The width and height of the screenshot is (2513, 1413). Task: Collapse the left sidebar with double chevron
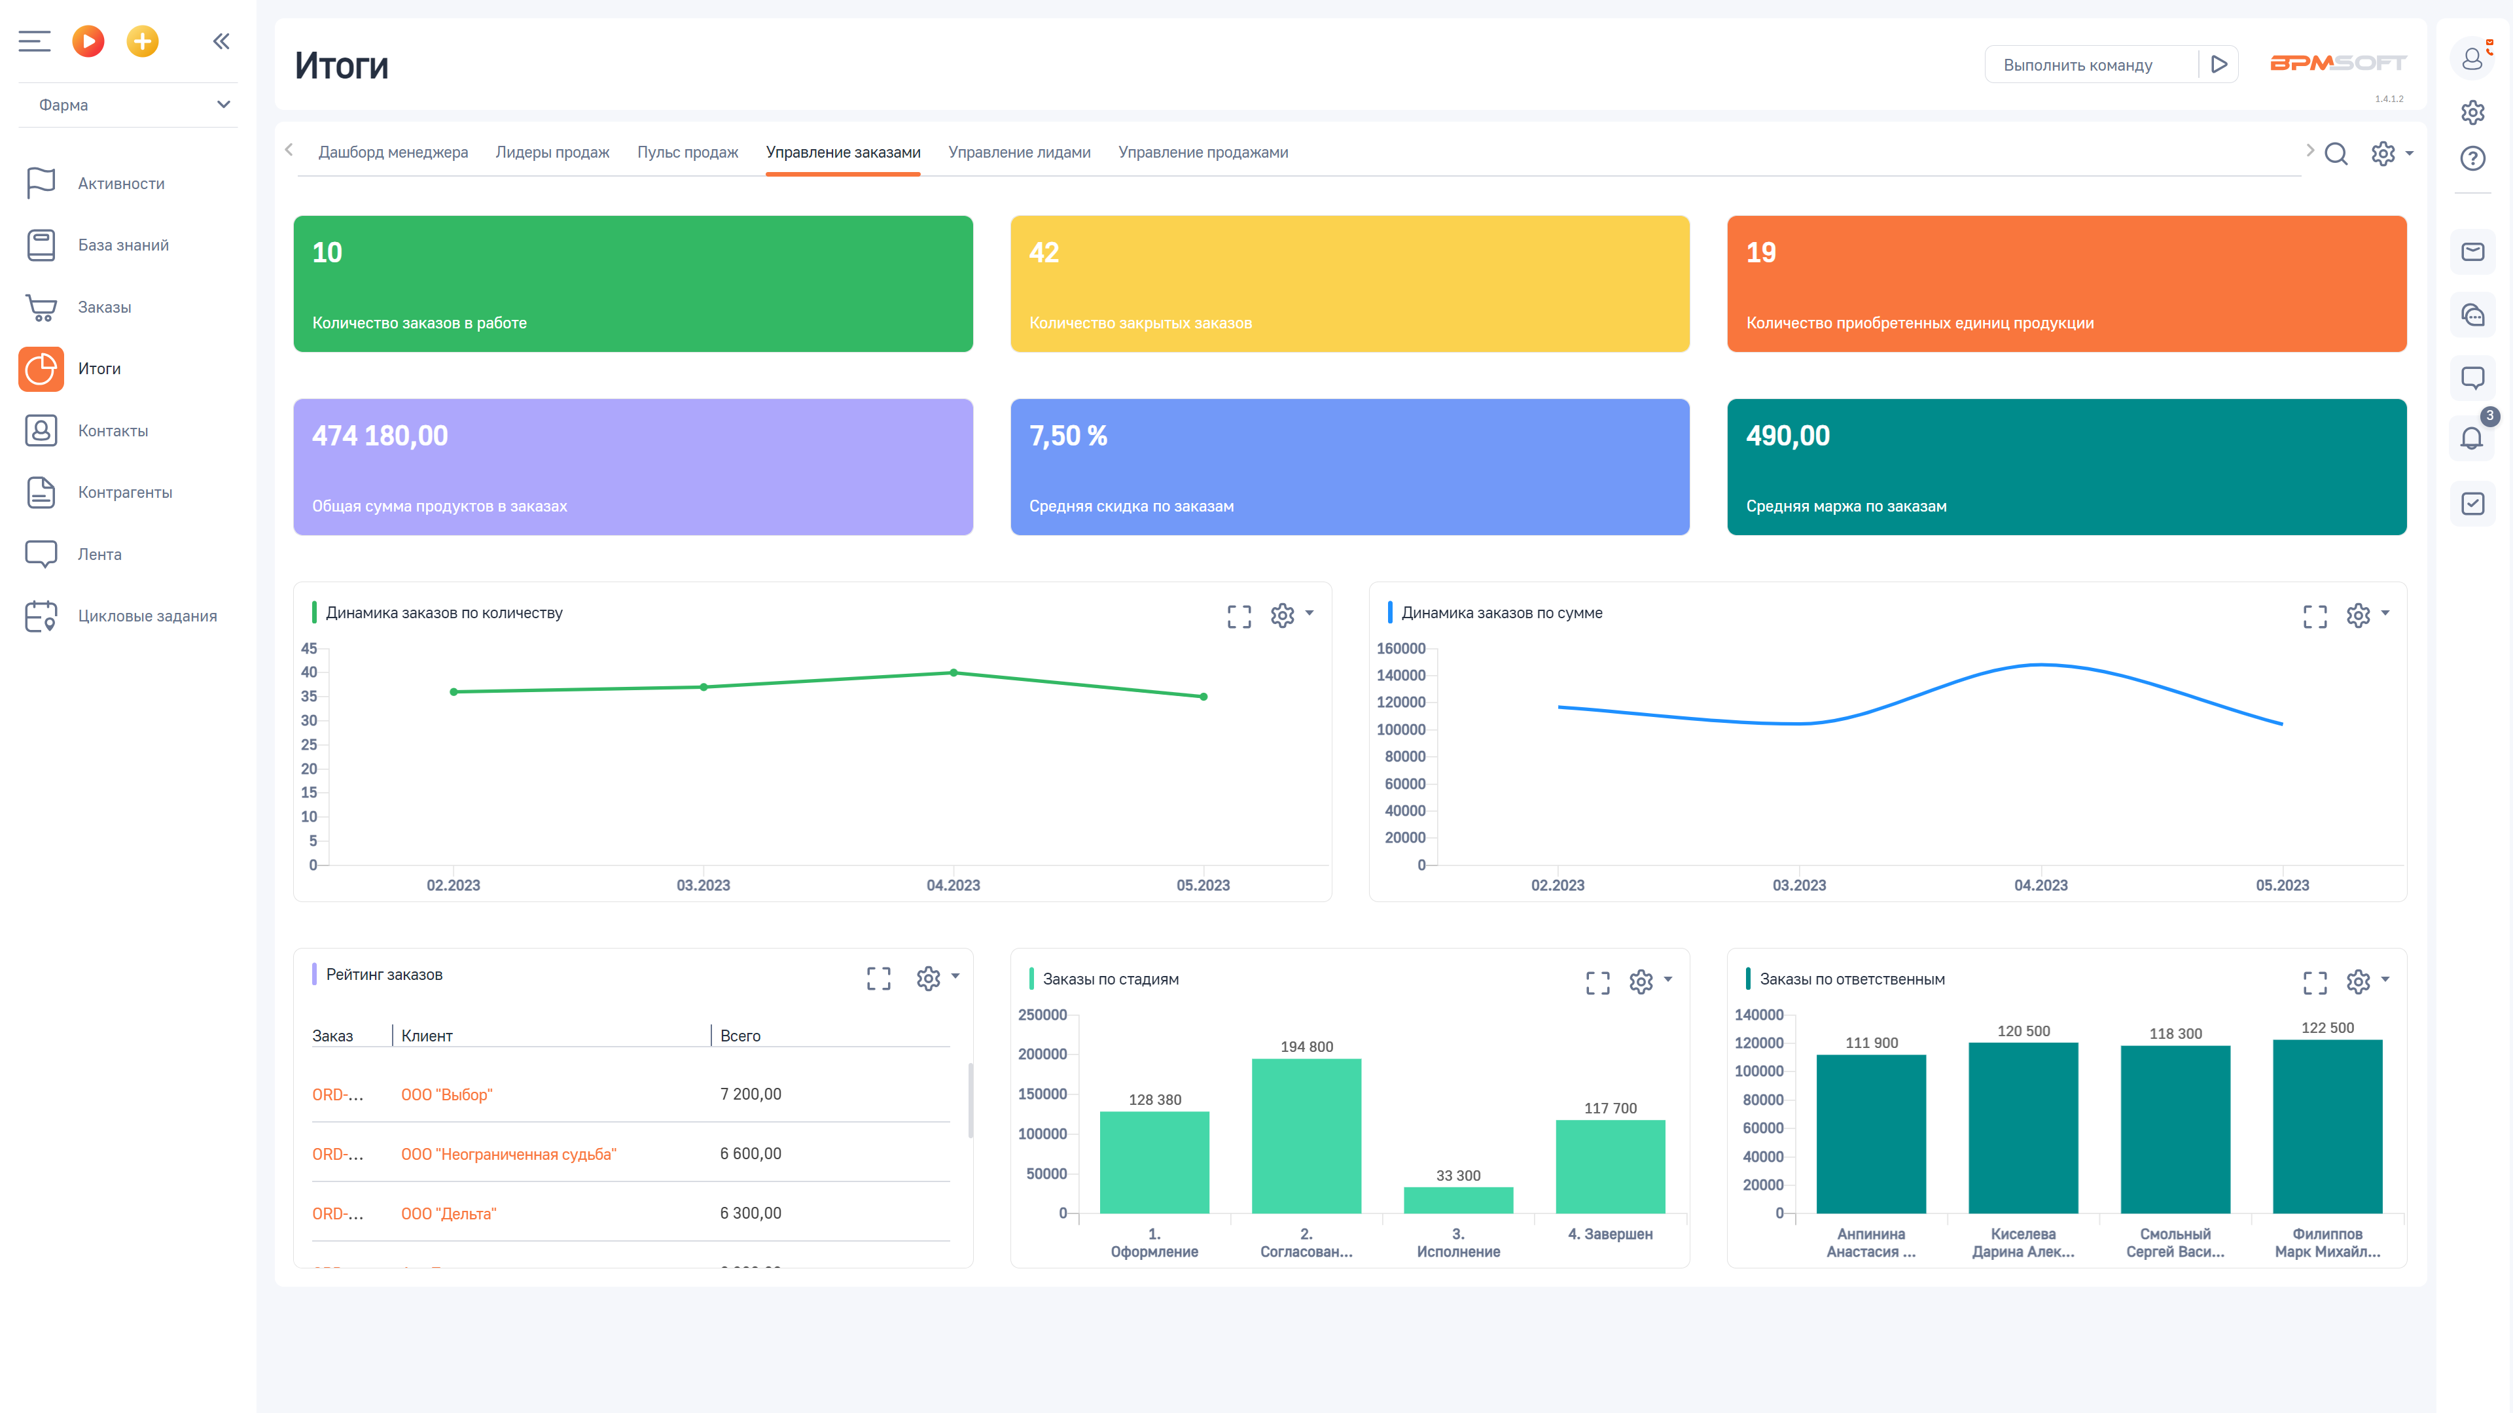pos(221,41)
